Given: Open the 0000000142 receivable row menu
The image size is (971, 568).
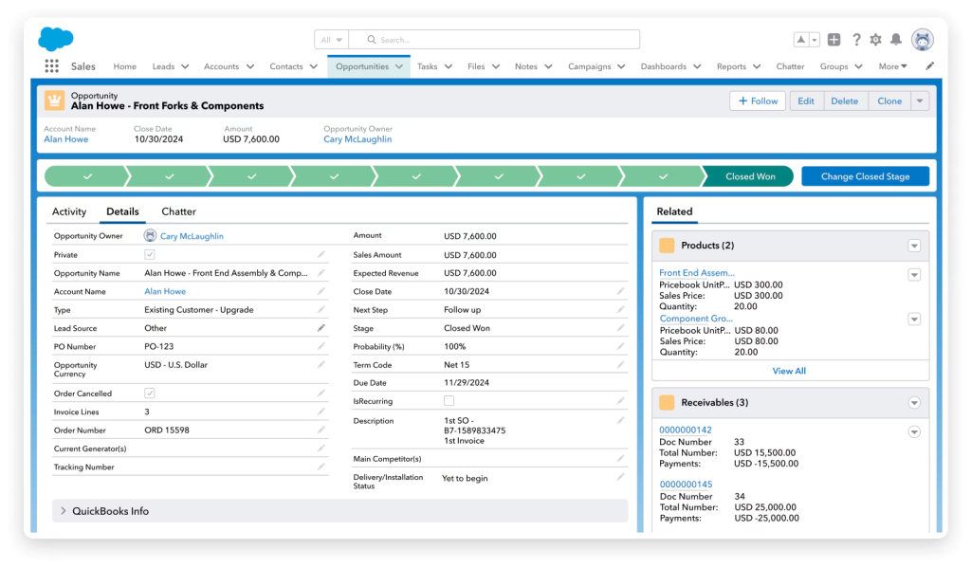Looking at the screenshot, I should [914, 431].
